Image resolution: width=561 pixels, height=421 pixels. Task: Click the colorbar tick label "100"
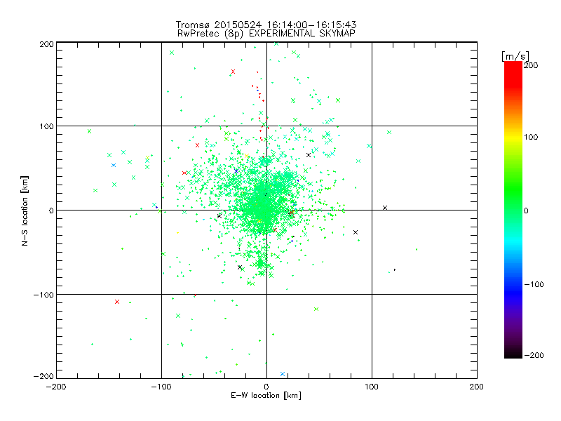tap(531, 137)
